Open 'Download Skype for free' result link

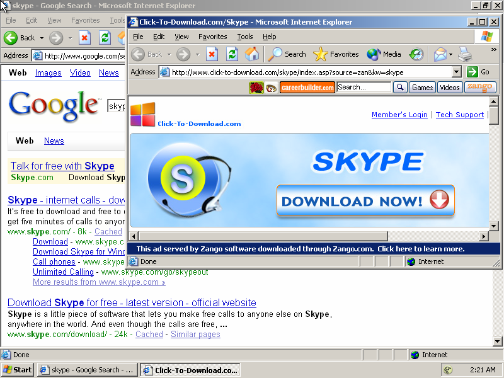(132, 303)
